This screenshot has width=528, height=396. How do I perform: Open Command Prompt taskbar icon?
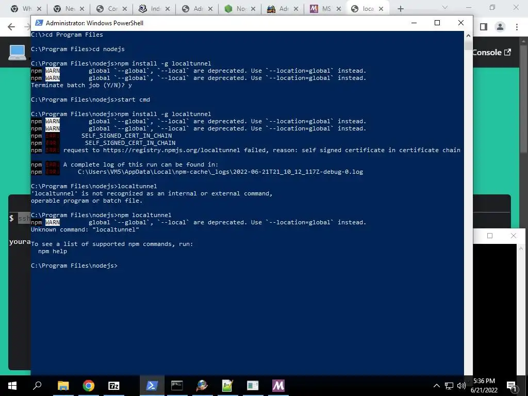[177, 386]
